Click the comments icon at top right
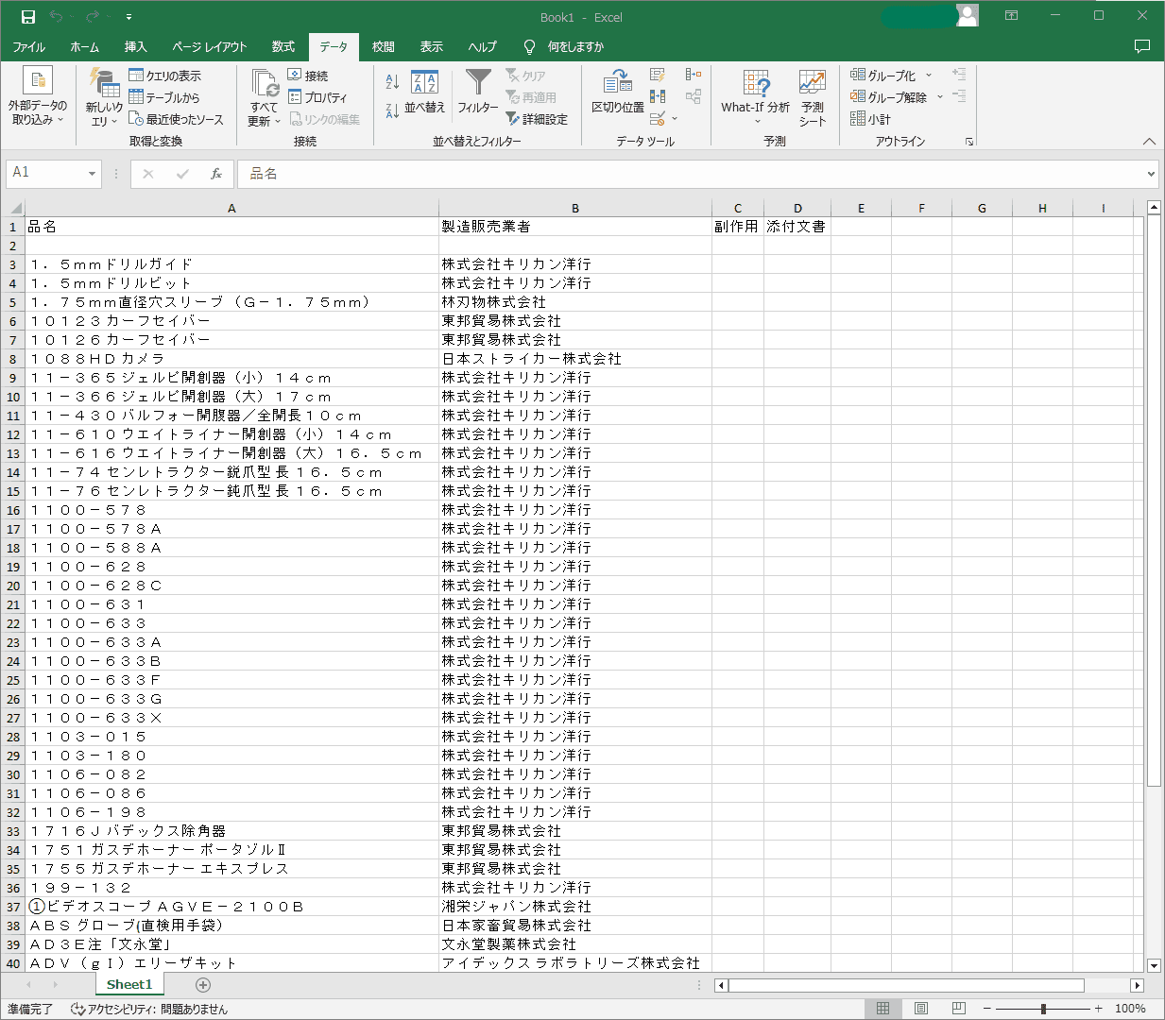This screenshot has height=1020, width=1165. tap(1142, 46)
